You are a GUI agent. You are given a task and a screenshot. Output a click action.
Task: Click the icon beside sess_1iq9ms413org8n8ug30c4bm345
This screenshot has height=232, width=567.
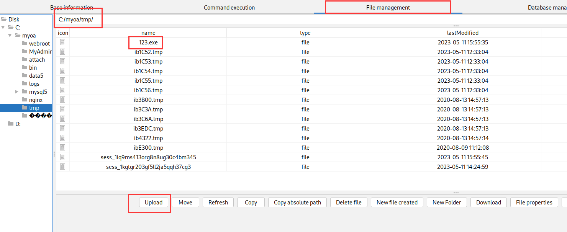(x=63, y=157)
